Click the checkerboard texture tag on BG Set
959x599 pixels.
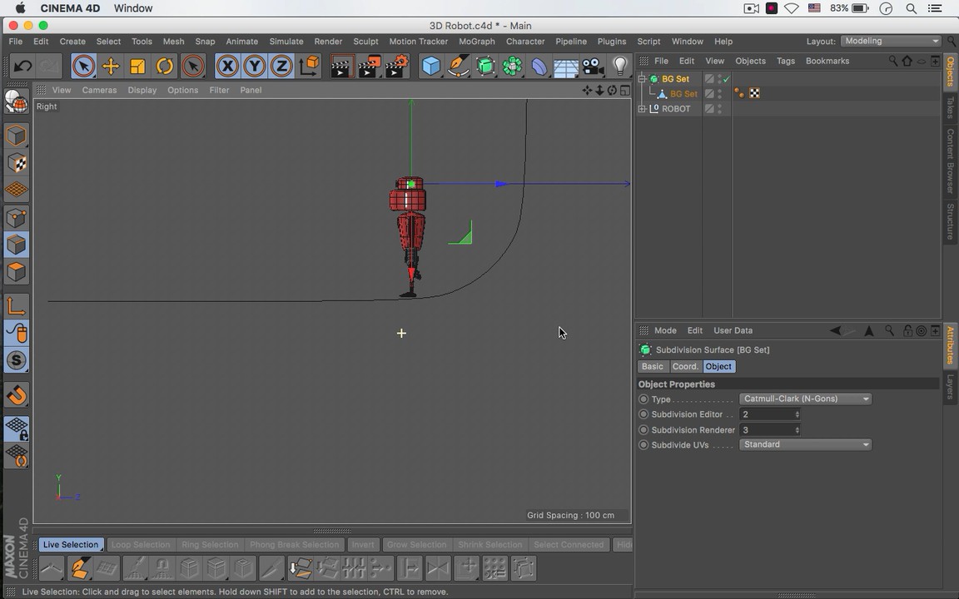click(754, 94)
